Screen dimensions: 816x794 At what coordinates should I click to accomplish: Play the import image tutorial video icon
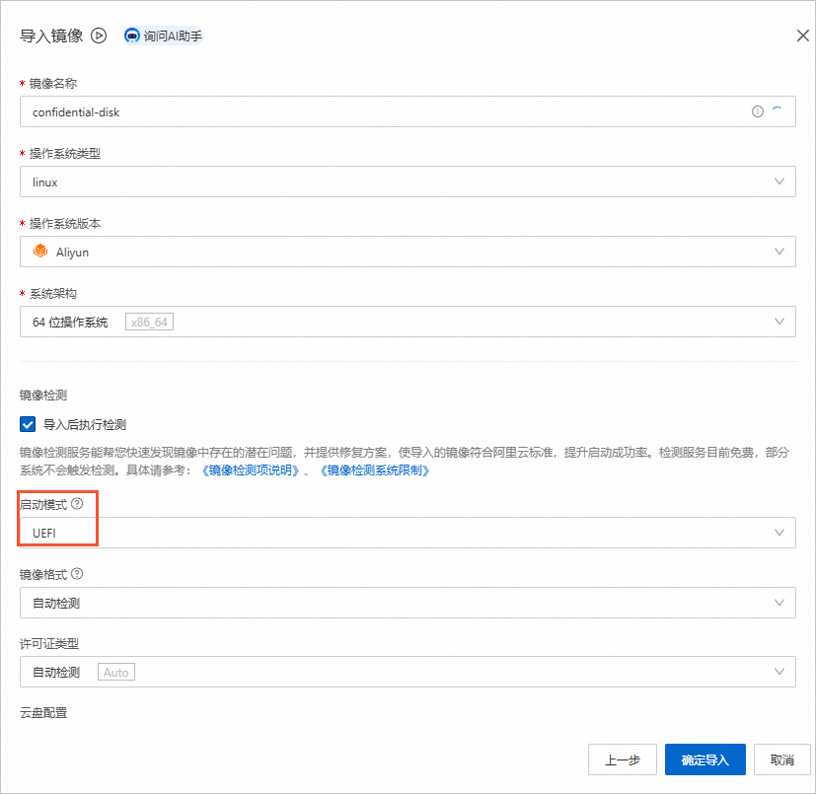pos(99,36)
